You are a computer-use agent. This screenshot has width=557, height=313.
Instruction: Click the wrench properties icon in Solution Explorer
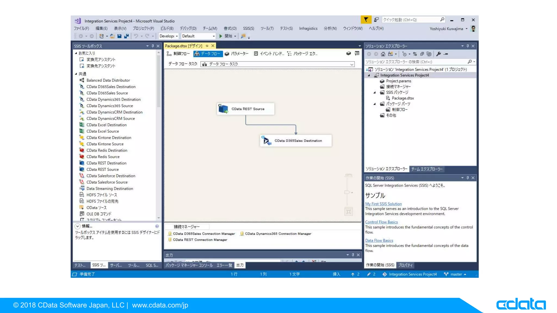(438, 54)
